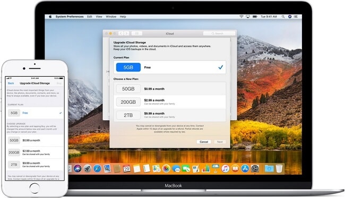Open iTunes music icon in Dock
The height and width of the screenshot is (198, 345).
click(x=225, y=168)
